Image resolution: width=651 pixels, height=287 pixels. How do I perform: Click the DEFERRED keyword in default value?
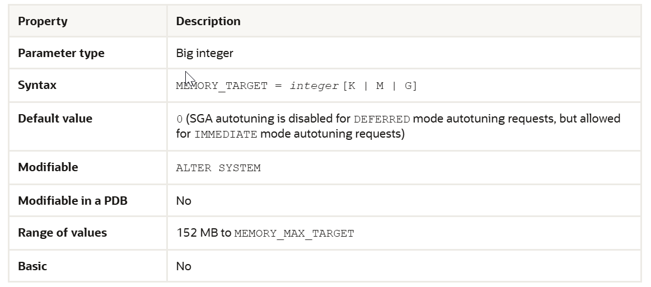(382, 119)
